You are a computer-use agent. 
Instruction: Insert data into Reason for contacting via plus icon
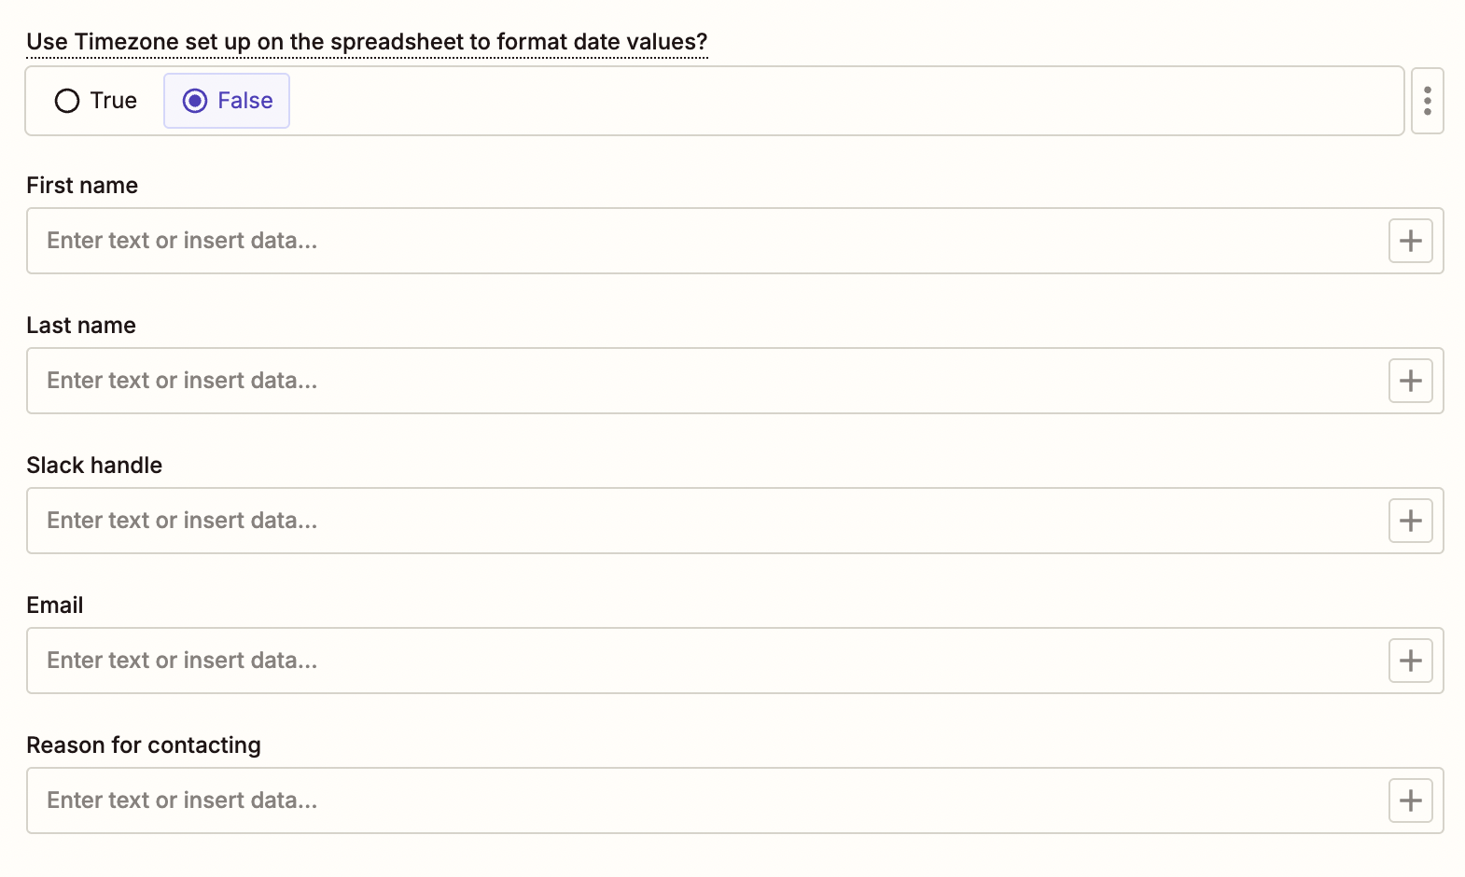point(1410,800)
